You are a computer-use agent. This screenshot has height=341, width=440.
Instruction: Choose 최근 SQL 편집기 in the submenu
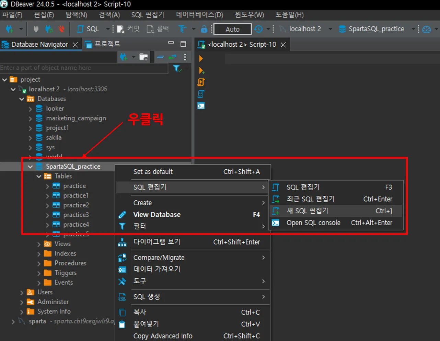pyautogui.click(x=336, y=199)
